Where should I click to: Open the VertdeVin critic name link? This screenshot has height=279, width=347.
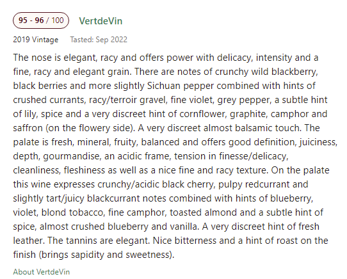pos(101,21)
